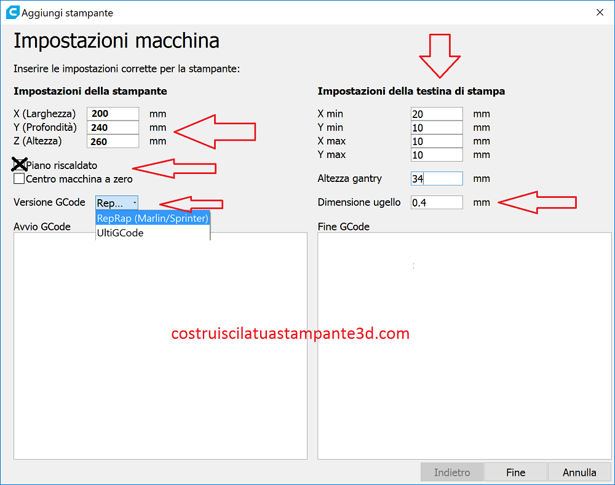
Task: Click the Dimensione ugello label
Action: coord(359,202)
